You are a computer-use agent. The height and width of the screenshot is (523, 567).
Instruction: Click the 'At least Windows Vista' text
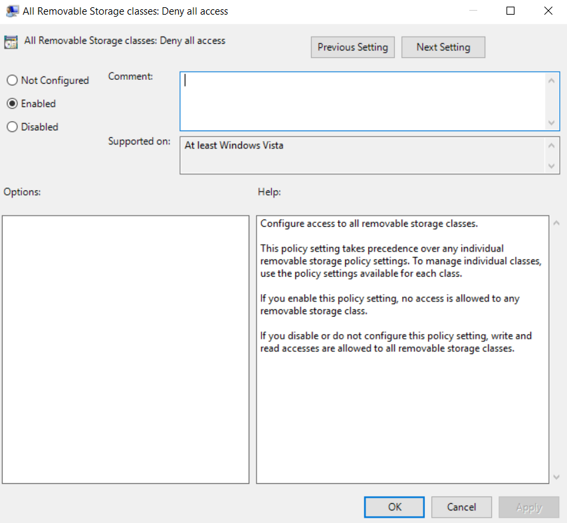[234, 145]
